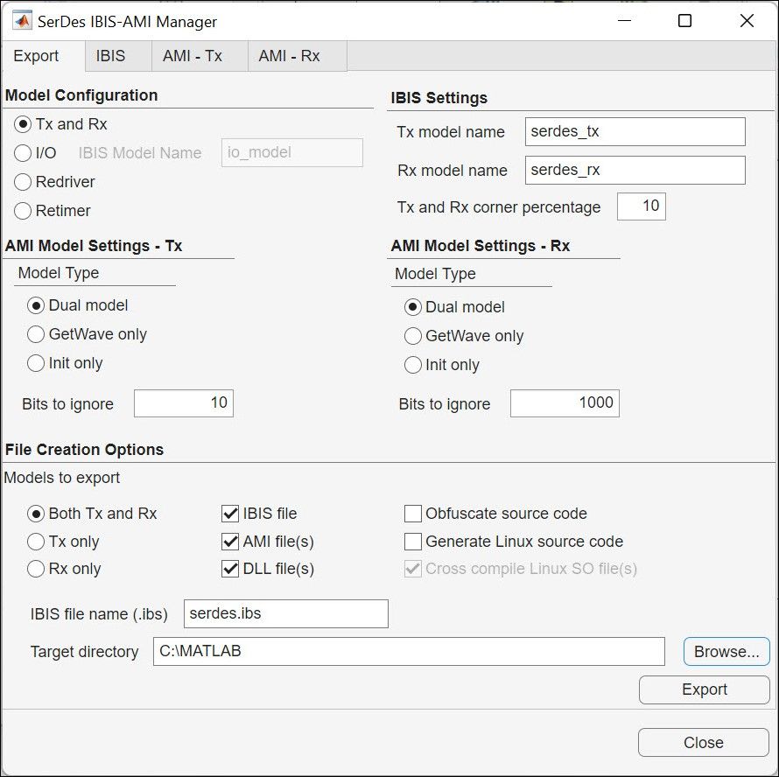Uncheck the IBIS file option
Viewport: 779px width, 777px height.
(x=229, y=514)
